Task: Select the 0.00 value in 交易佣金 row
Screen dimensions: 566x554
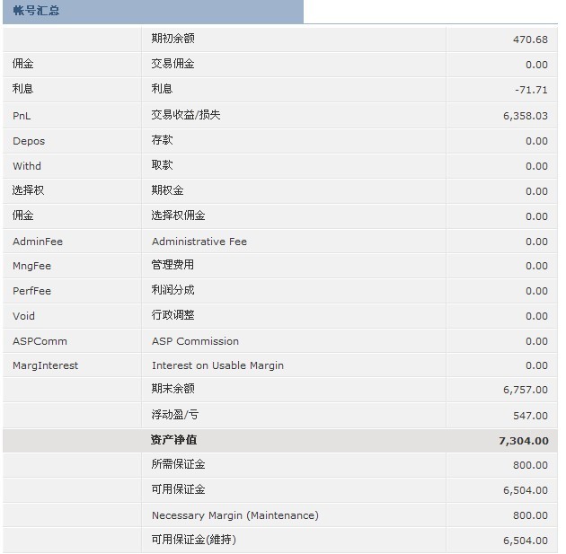Action: point(536,65)
